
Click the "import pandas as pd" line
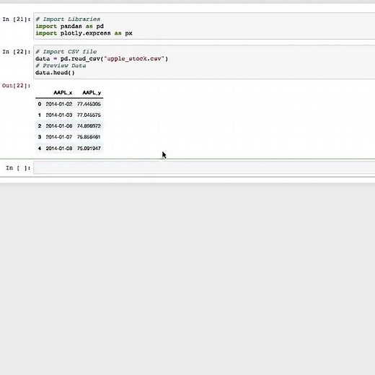tap(69, 26)
